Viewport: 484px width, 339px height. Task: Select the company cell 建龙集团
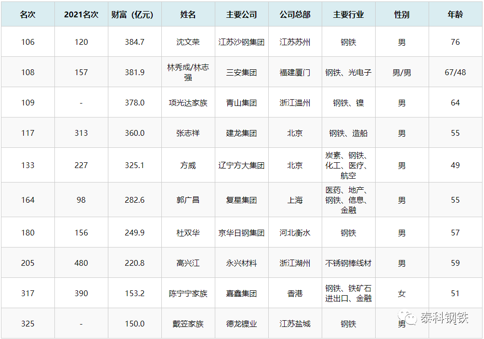(241, 133)
